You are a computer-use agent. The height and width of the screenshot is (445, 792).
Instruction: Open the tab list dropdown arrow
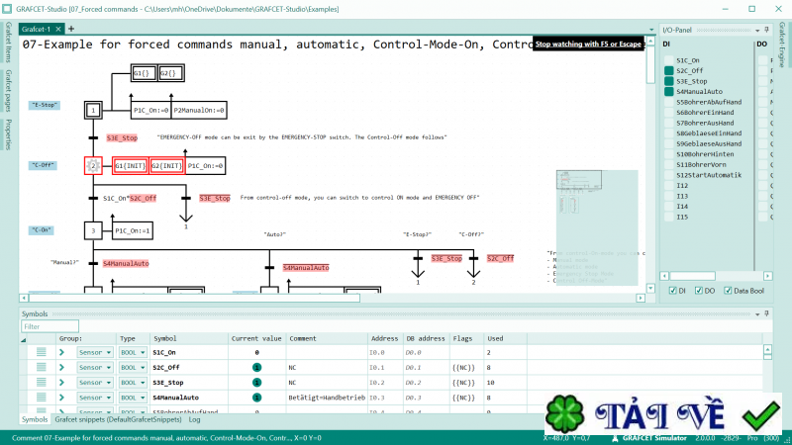[651, 30]
